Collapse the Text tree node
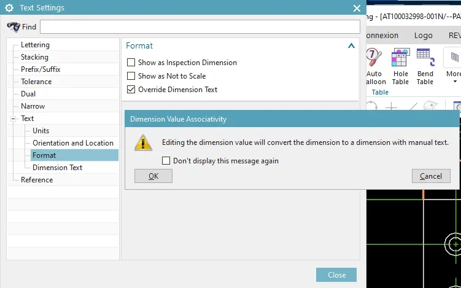 point(14,119)
